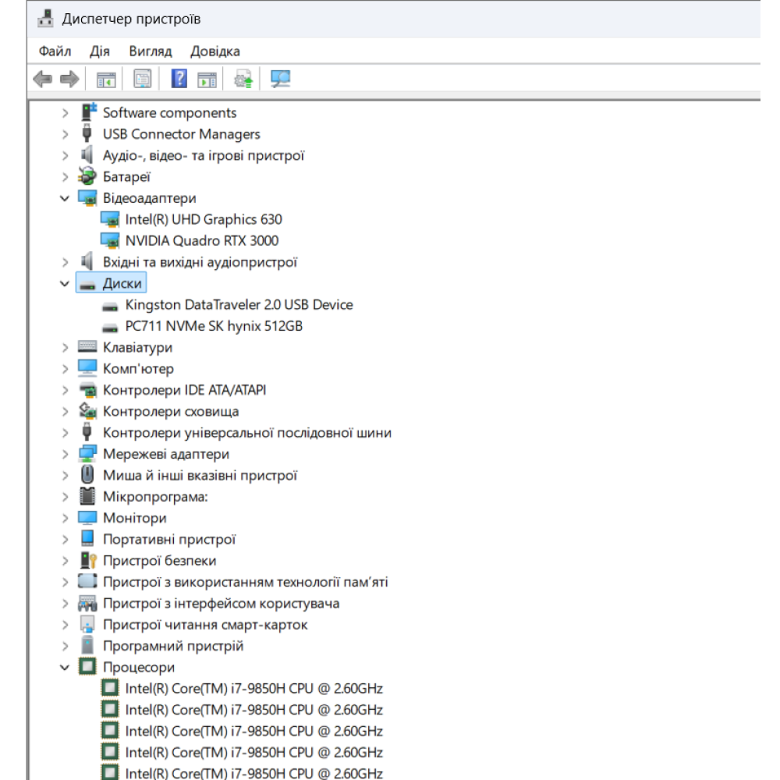Expand the Мережеві адаптери category

(x=65, y=454)
